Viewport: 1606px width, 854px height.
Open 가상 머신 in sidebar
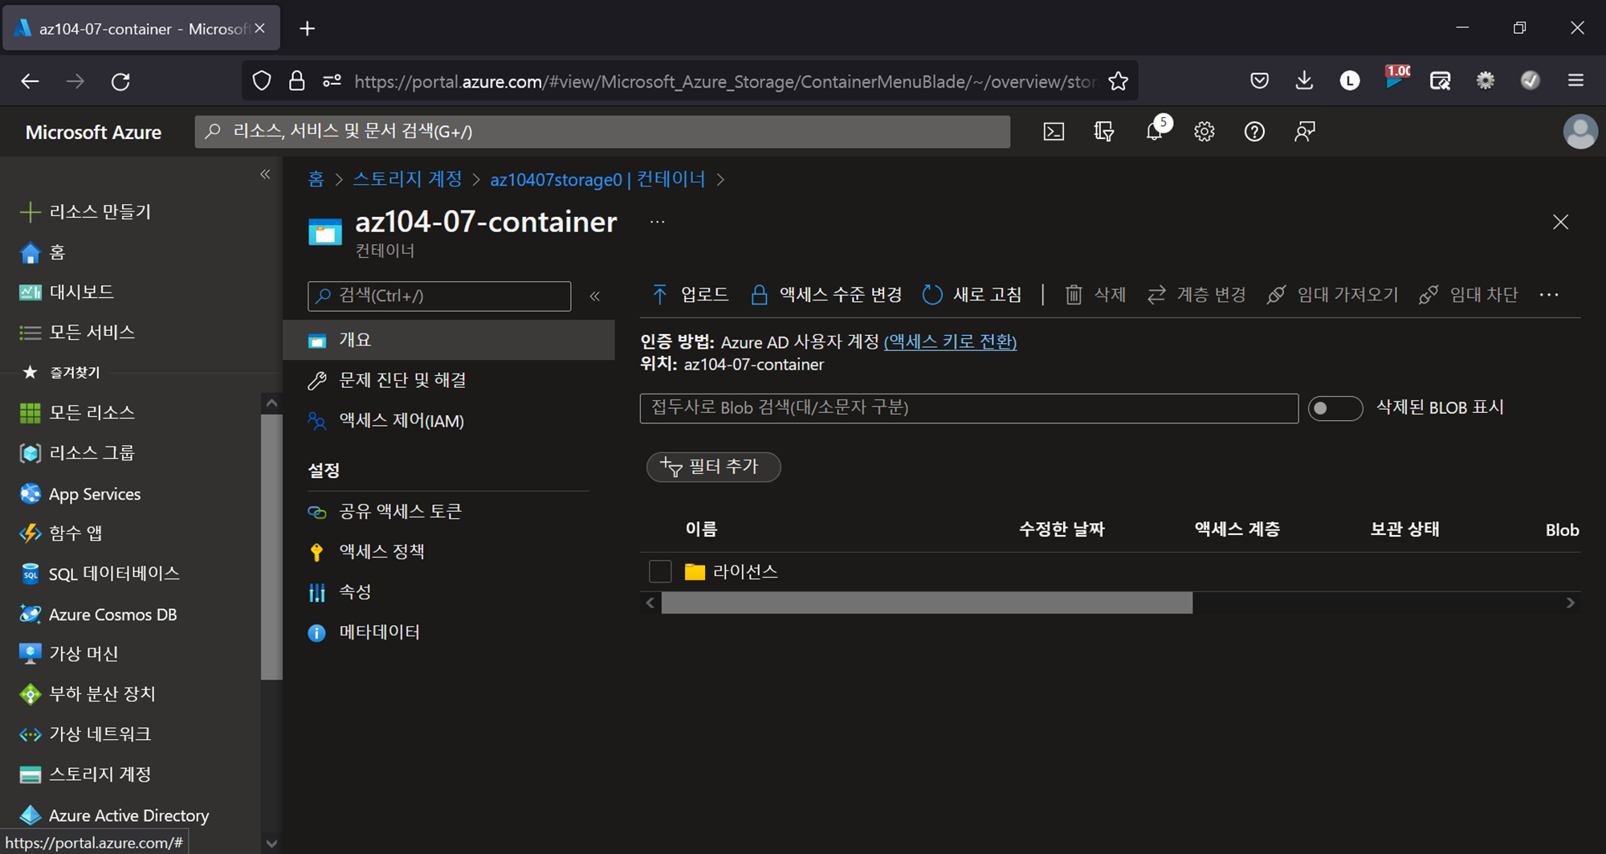pyautogui.click(x=69, y=653)
